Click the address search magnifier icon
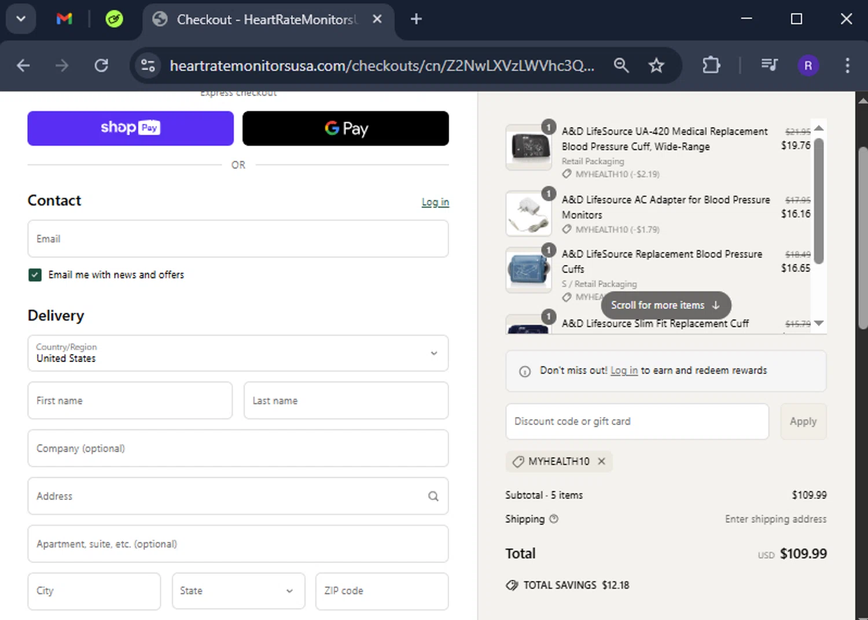The image size is (868, 620). tap(433, 496)
